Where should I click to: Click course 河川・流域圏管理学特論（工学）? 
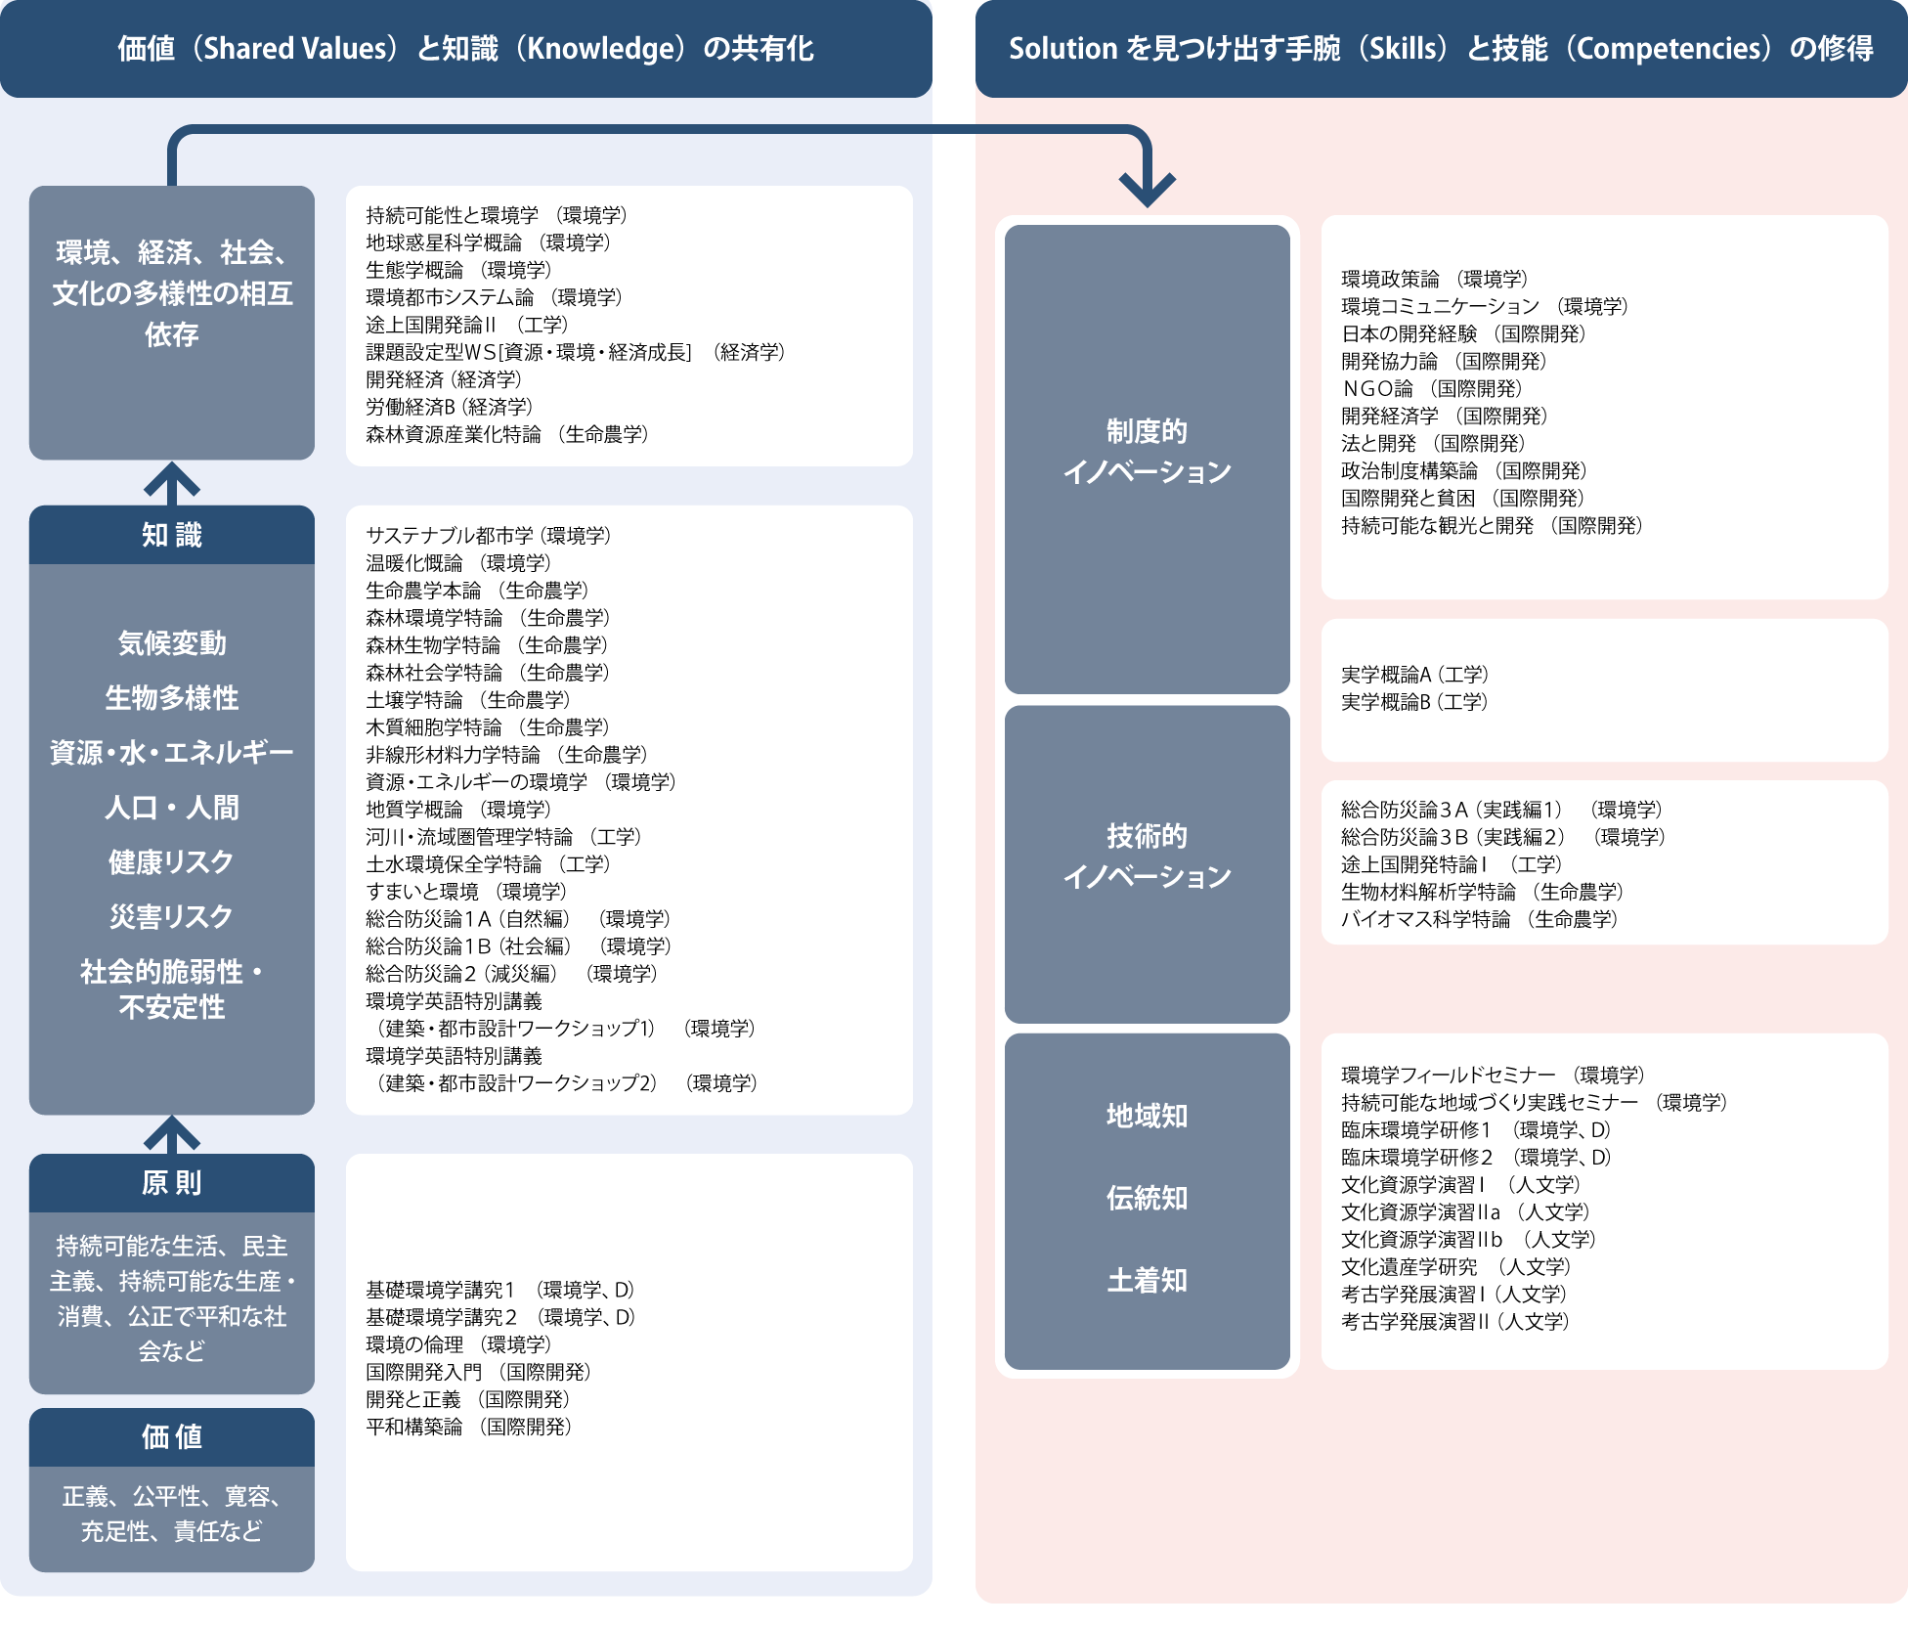pyautogui.click(x=504, y=837)
